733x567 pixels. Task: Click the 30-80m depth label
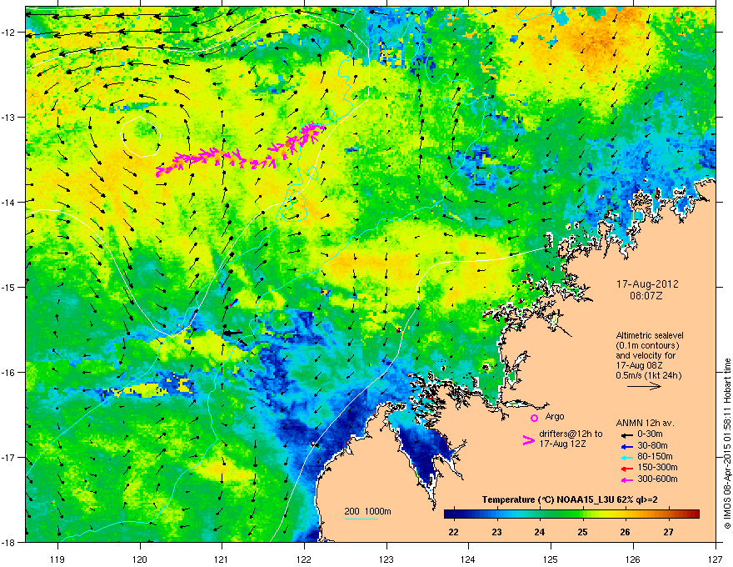652,446
